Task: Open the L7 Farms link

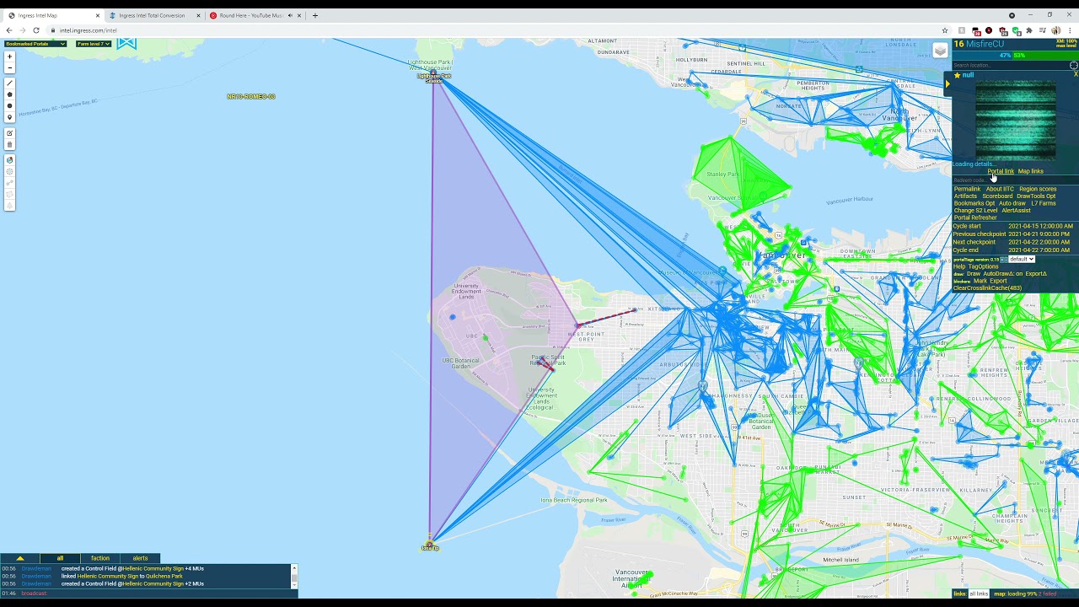Action: coord(1044,203)
